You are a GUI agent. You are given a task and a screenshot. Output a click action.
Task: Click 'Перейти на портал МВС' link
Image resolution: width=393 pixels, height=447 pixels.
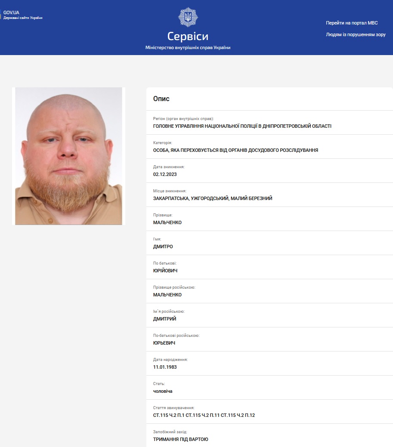point(351,23)
